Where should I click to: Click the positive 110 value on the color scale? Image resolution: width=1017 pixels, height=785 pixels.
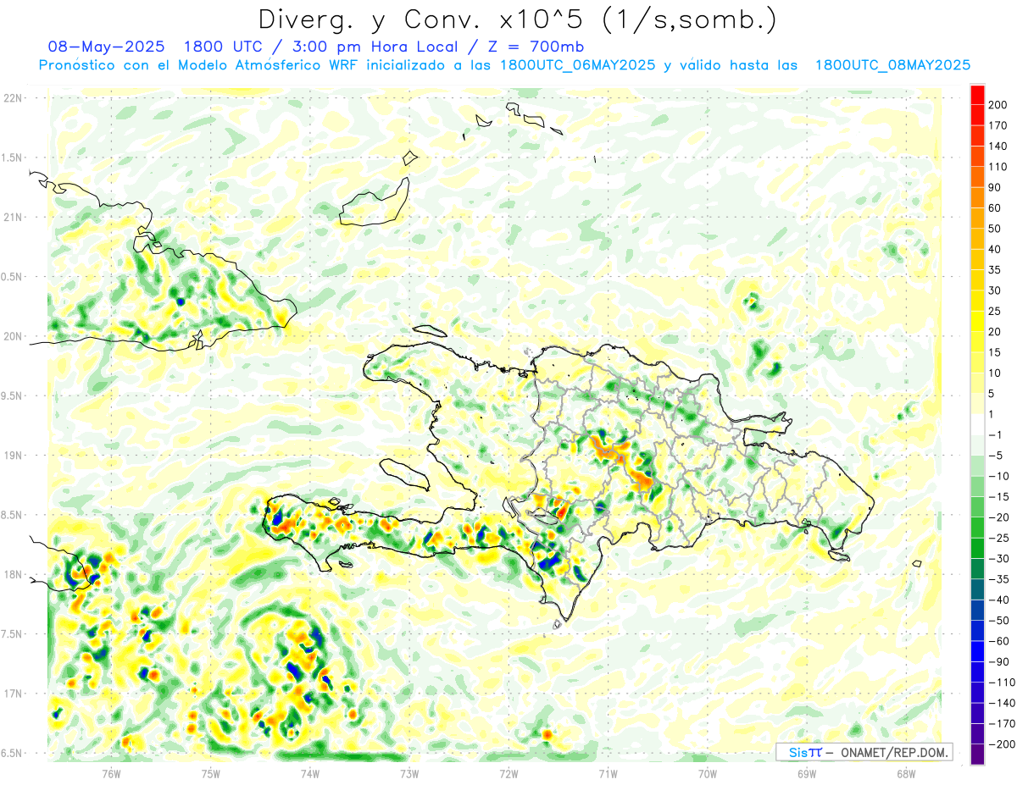click(x=998, y=167)
